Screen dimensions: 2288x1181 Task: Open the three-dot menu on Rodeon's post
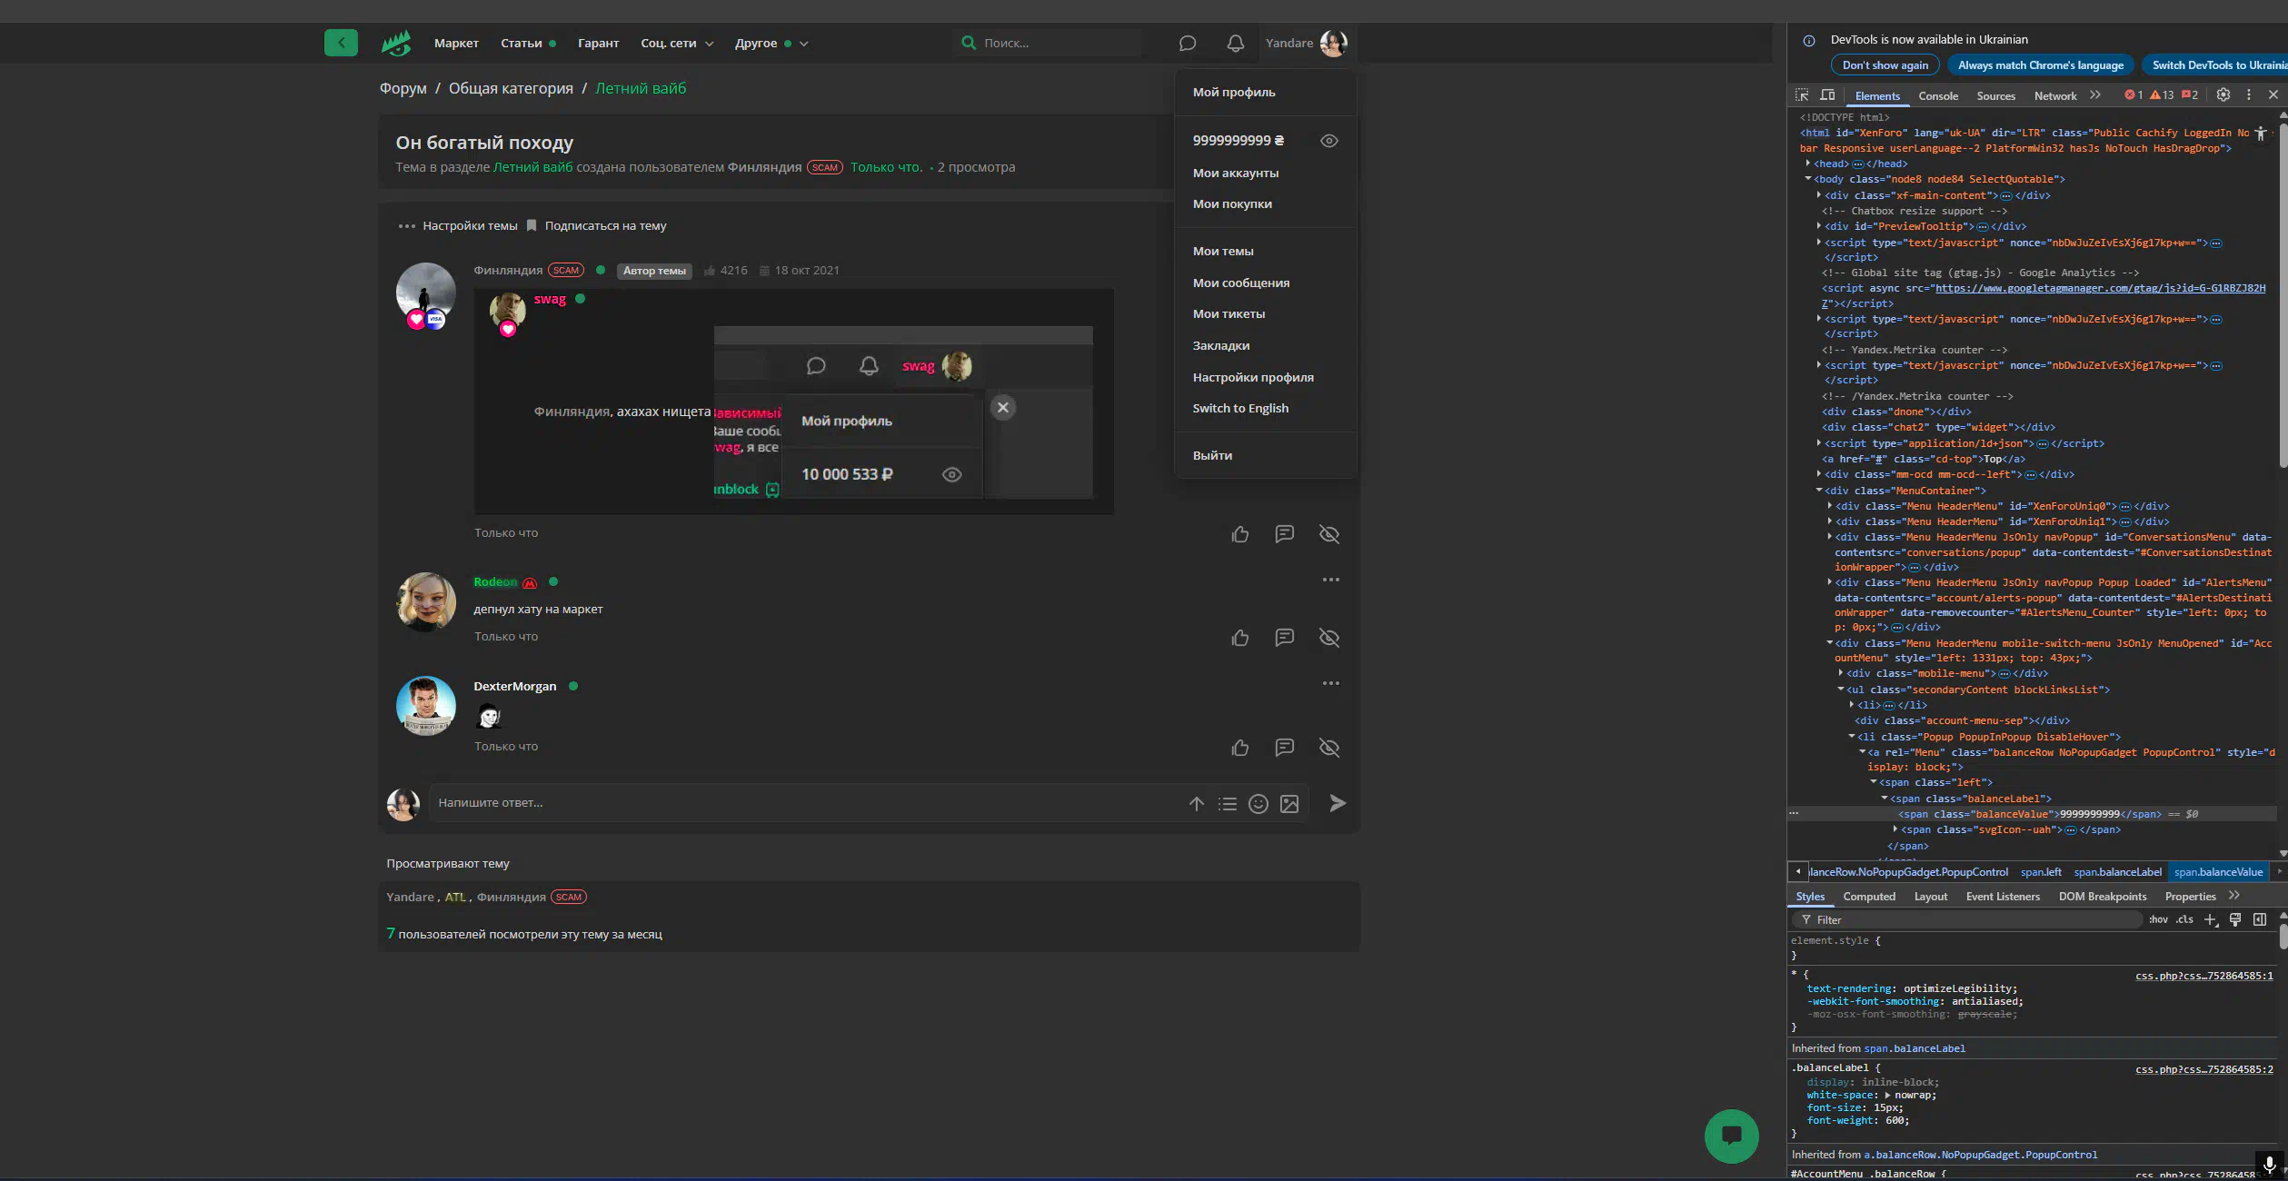(1330, 580)
